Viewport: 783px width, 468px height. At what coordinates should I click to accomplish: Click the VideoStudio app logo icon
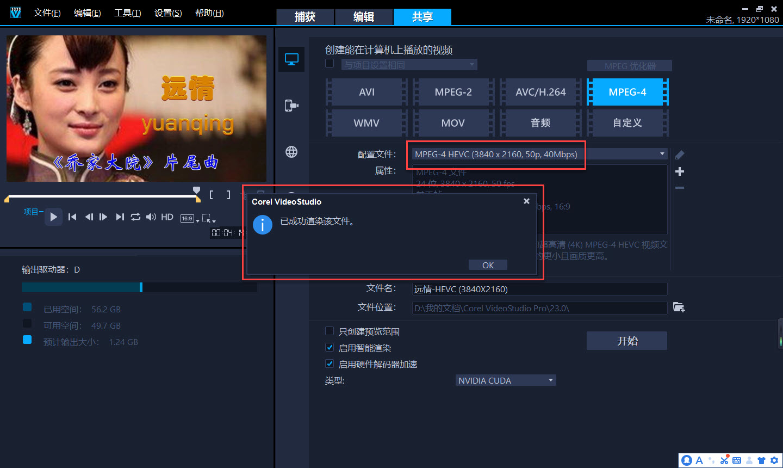click(16, 13)
